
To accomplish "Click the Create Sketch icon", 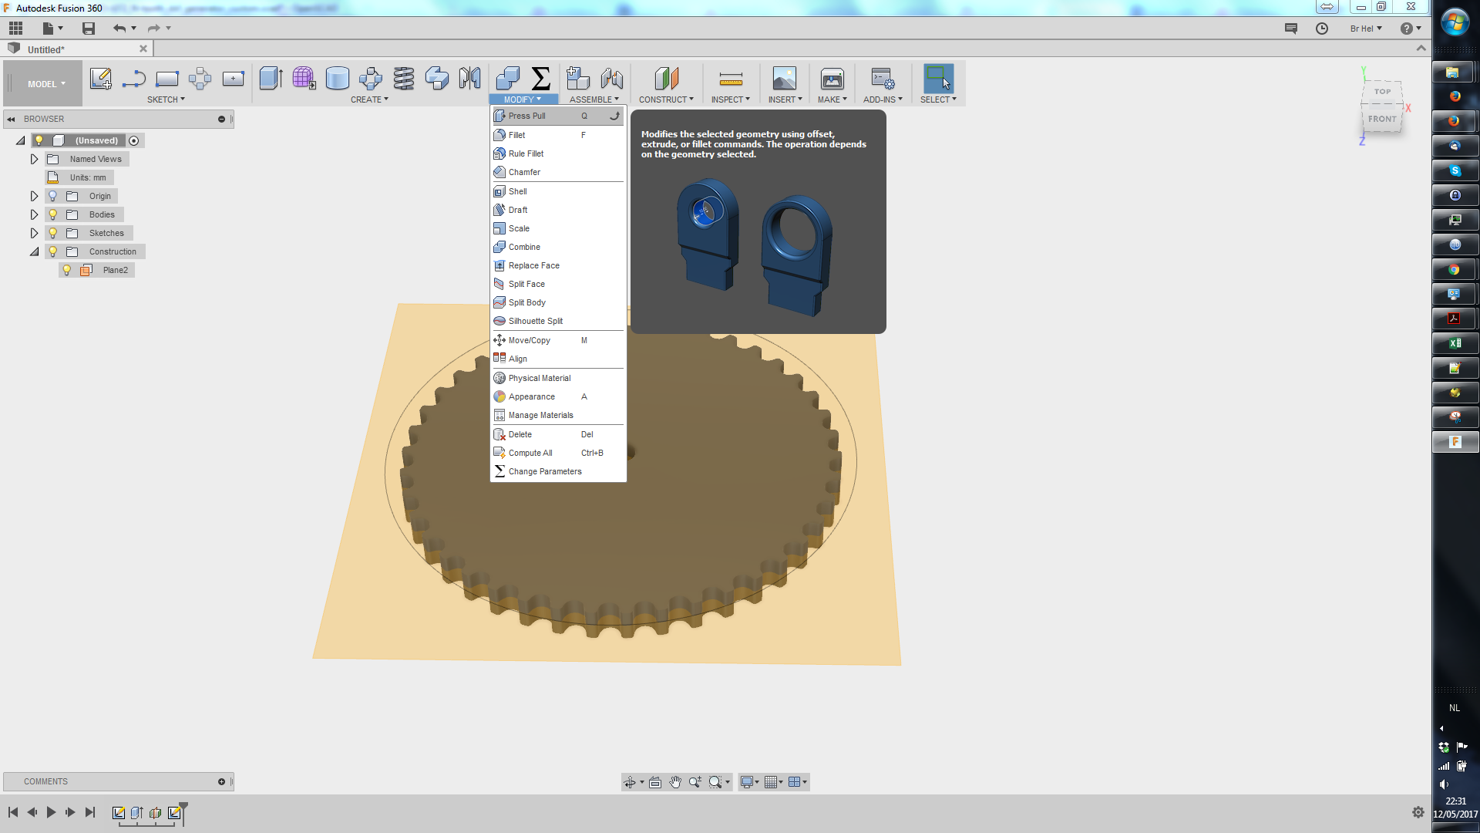I will click(100, 79).
